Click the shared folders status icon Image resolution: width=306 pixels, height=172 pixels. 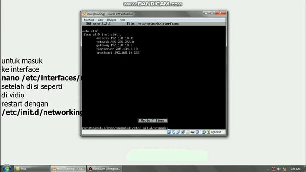click(188, 132)
